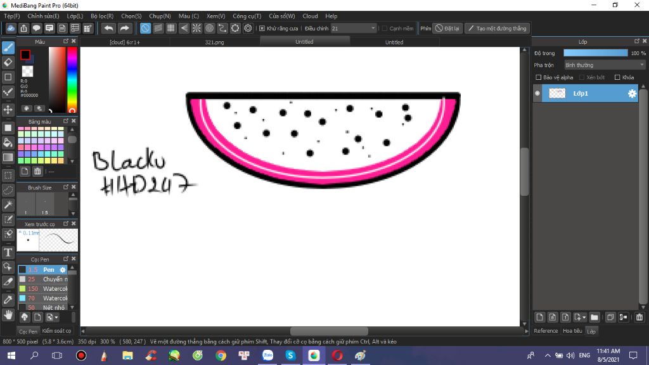
Task: Open snap settings gear icon
Action: (248, 28)
